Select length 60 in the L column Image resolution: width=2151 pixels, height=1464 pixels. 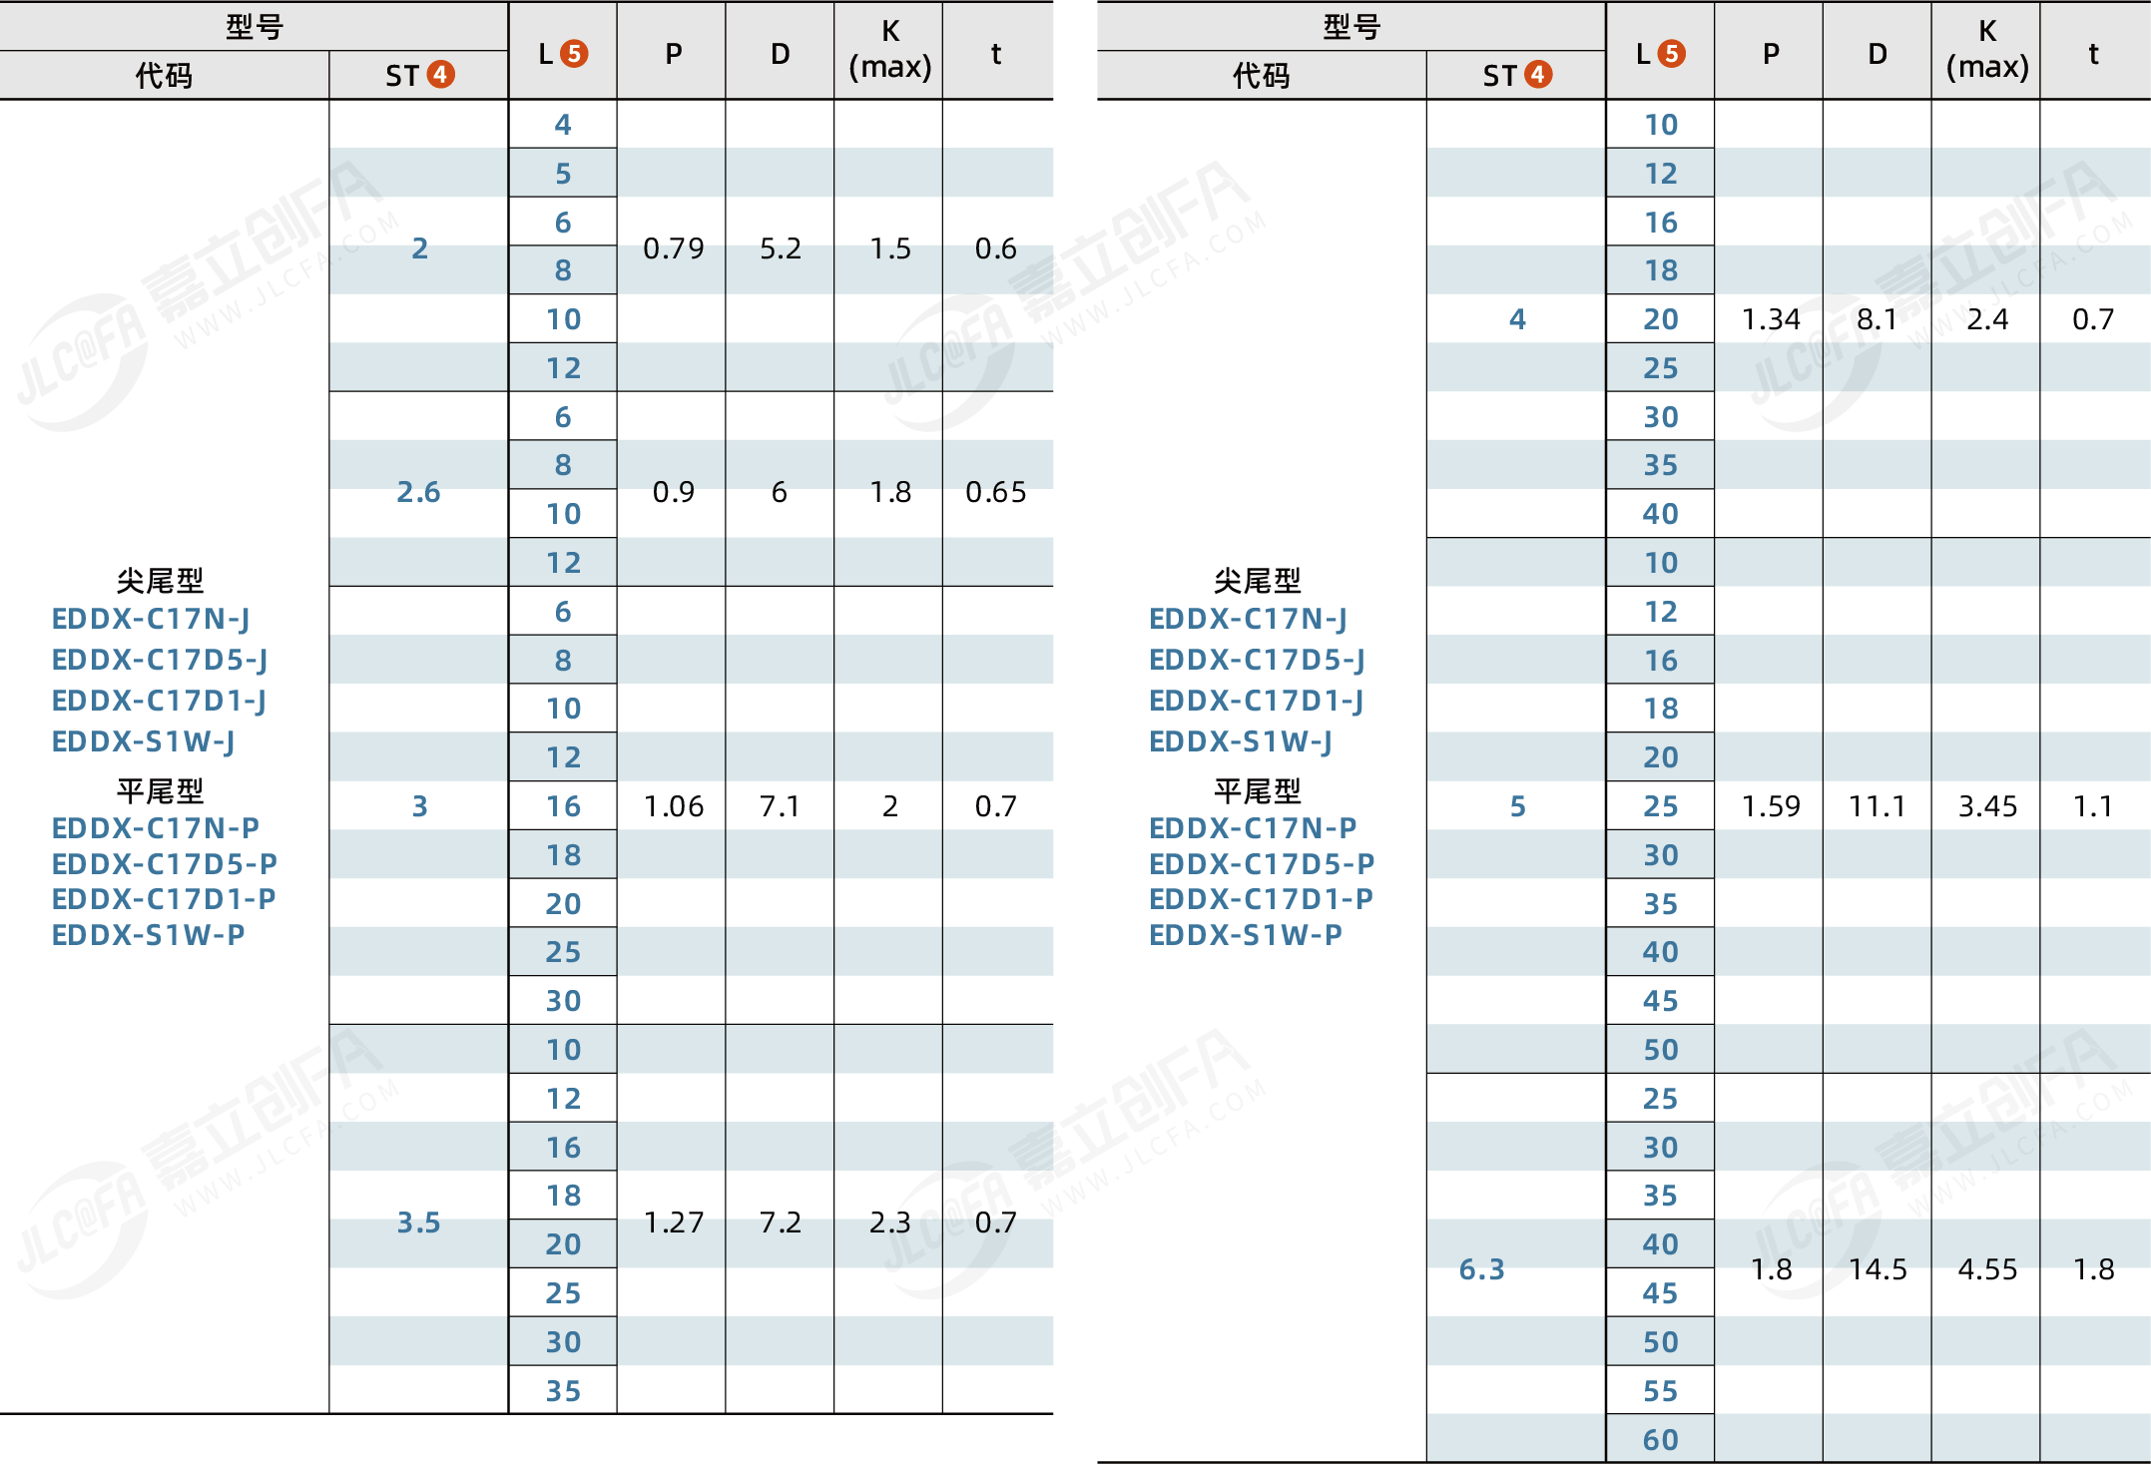point(1660,1440)
